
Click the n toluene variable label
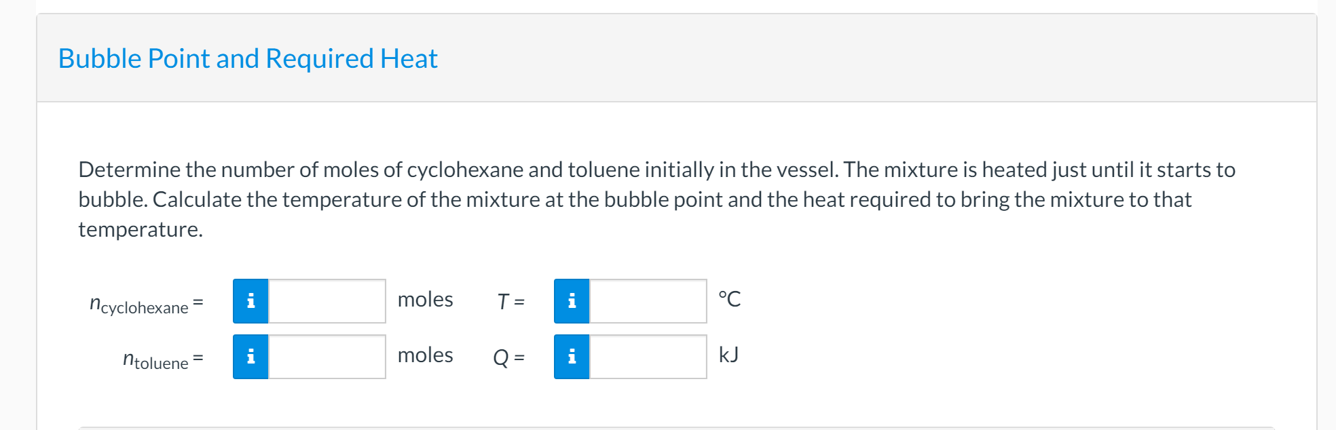point(156,360)
